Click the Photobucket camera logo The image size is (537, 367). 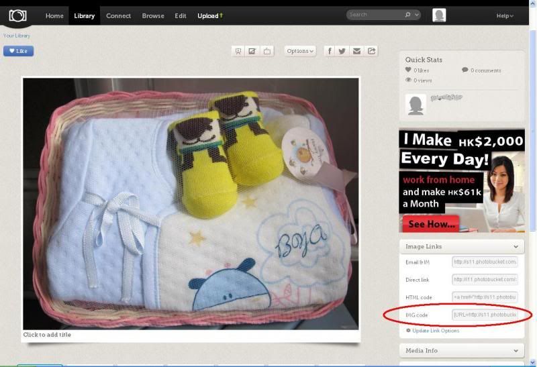pos(17,15)
